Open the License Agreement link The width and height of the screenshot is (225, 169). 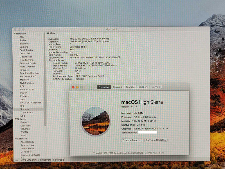click(154, 153)
